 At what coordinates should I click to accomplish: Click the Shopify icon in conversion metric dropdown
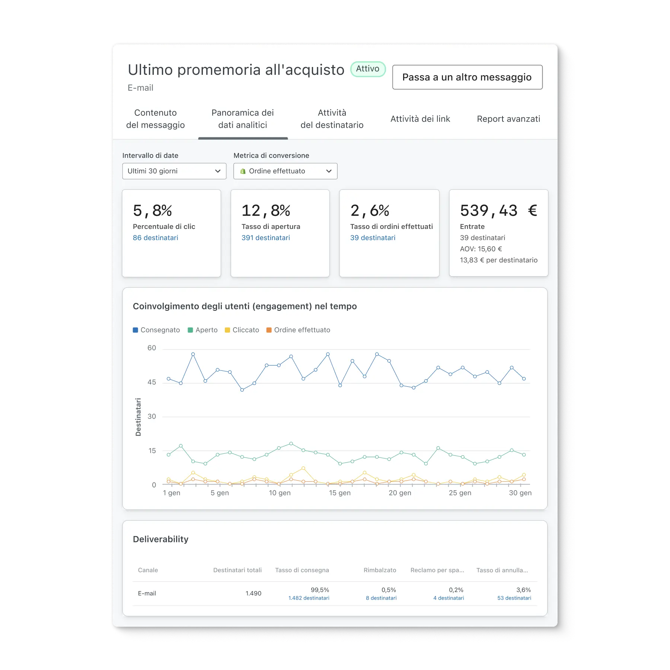243,171
